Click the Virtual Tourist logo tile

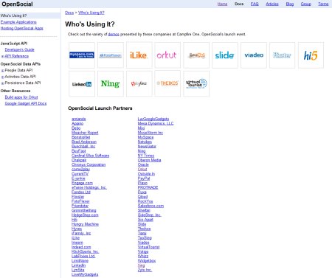(x=196, y=84)
